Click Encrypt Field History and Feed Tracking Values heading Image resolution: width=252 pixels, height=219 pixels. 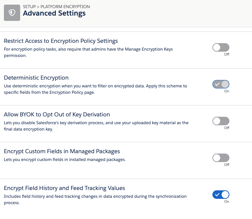click(x=64, y=188)
